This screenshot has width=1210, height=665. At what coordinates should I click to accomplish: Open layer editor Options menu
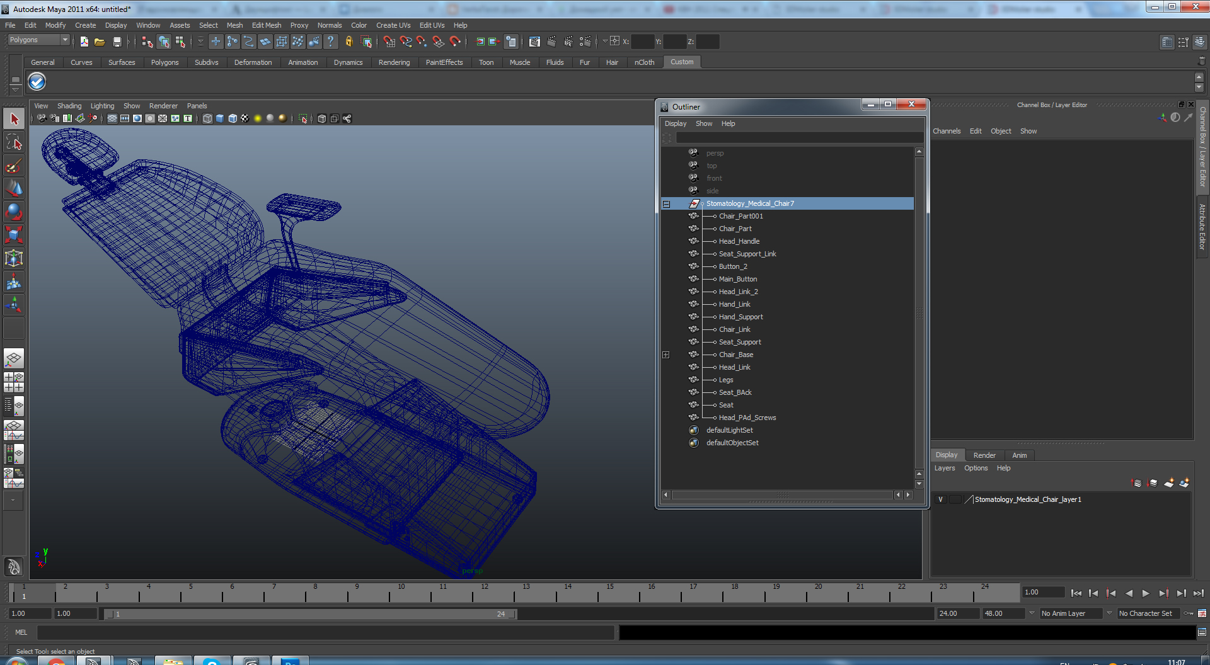click(976, 469)
